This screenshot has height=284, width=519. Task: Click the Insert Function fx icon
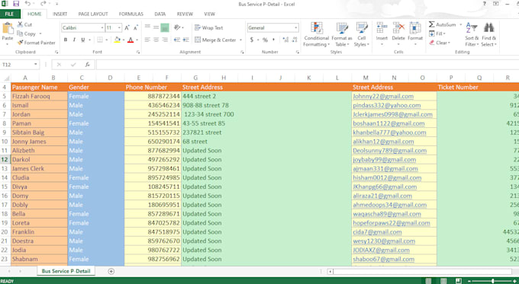pyautogui.click(x=87, y=65)
